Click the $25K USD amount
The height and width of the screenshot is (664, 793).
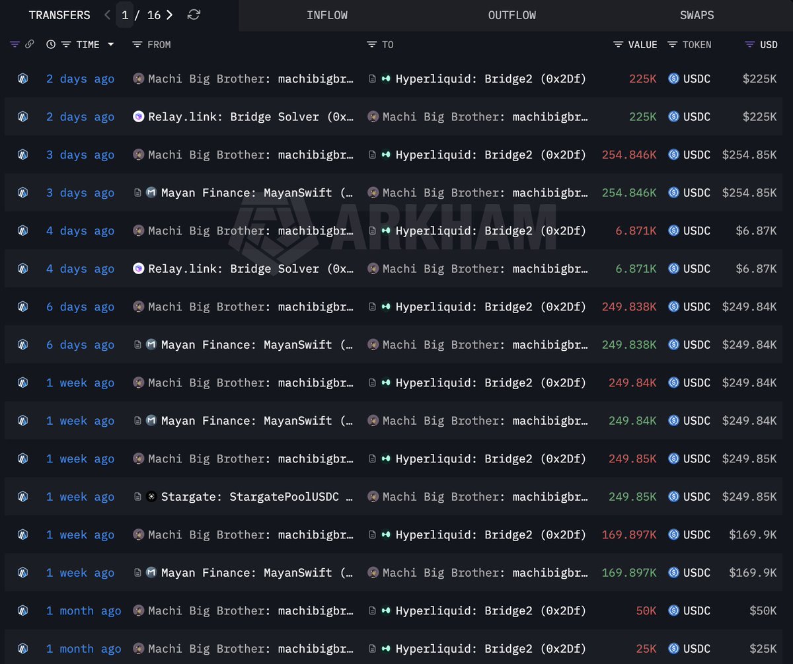pos(763,649)
